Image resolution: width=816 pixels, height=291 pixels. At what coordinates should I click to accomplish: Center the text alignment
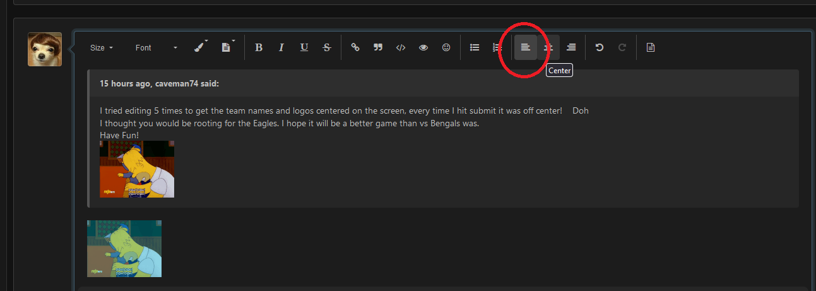click(x=548, y=47)
